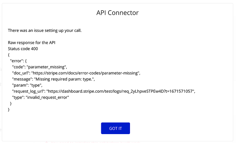The width and height of the screenshot is (236, 143).
Task: Click the "invalid_request_error" type value
Action: [x=48, y=97]
